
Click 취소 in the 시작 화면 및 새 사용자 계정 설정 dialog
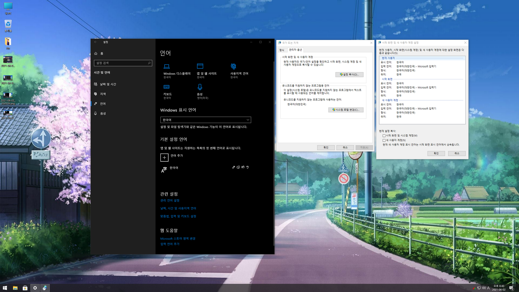click(x=457, y=153)
